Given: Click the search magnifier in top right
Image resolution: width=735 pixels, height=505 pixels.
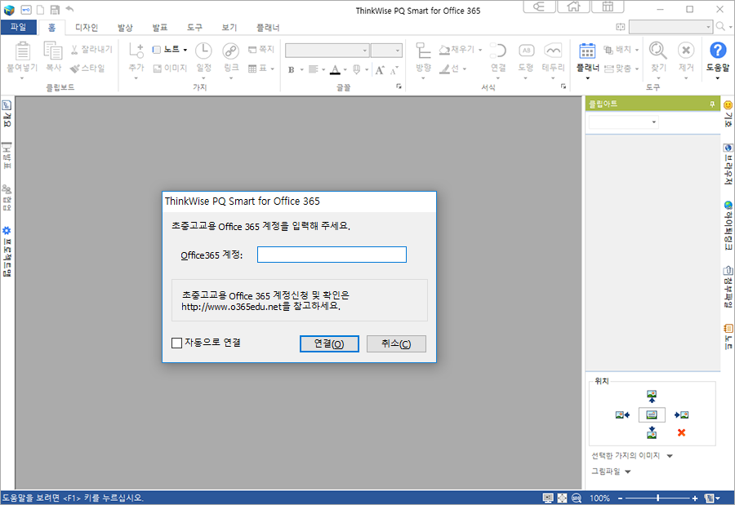Looking at the screenshot, I should pyautogui.click(x=720, y=27).
